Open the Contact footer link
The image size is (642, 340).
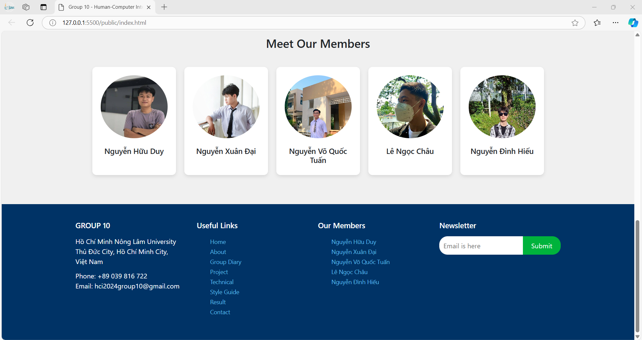coord(220,312)
